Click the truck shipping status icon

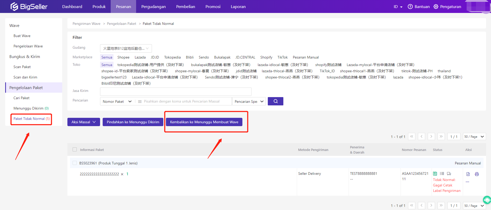coord(449,173)
